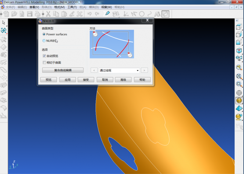Viewport: 244px width, 174px height.
Task: Click the active surface tool icon
Action: tap(165, 14)
